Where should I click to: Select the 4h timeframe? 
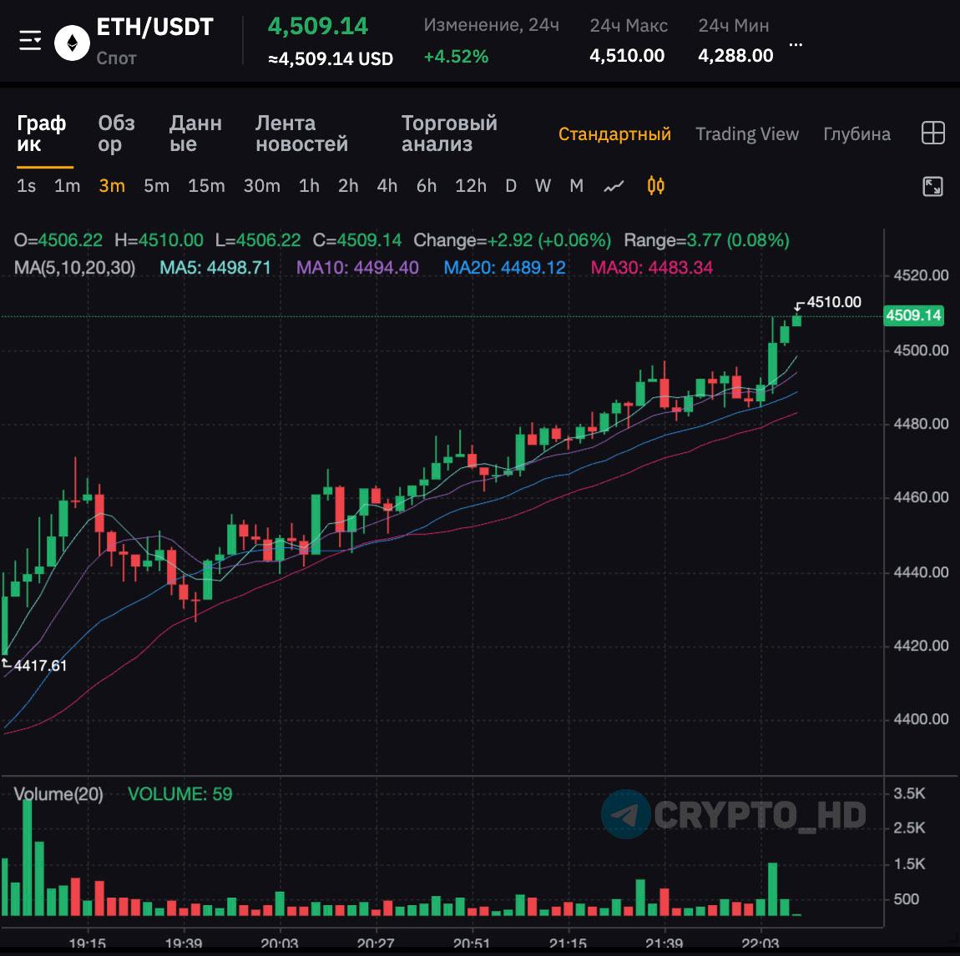click(387, 186)
